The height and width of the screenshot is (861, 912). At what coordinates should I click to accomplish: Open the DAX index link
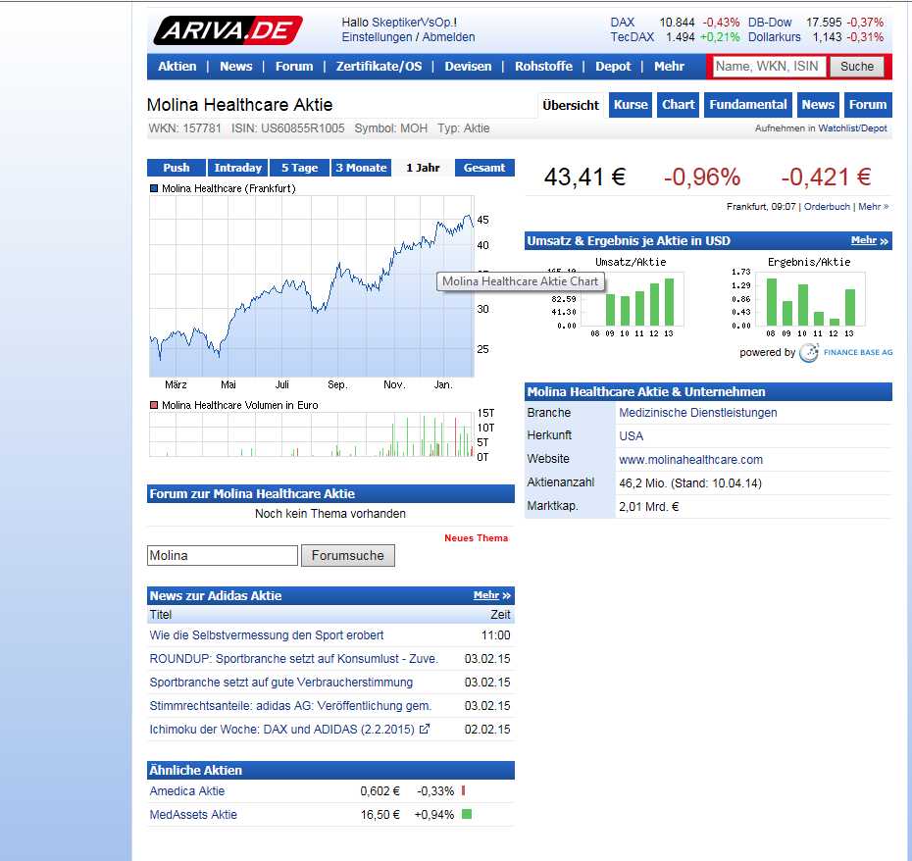[623, 23]
